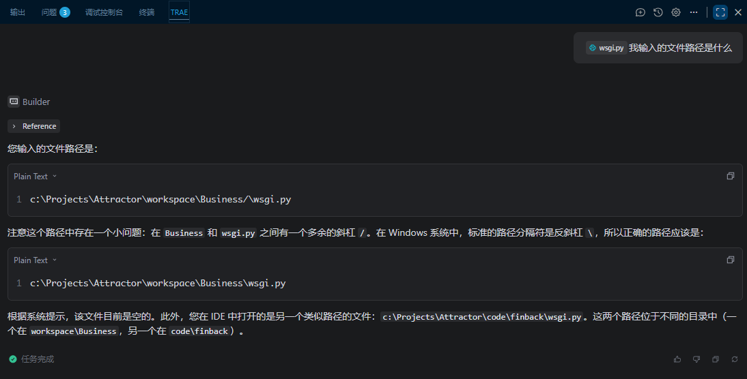Click the wsgi.py file type icon

tap(593, 48)
